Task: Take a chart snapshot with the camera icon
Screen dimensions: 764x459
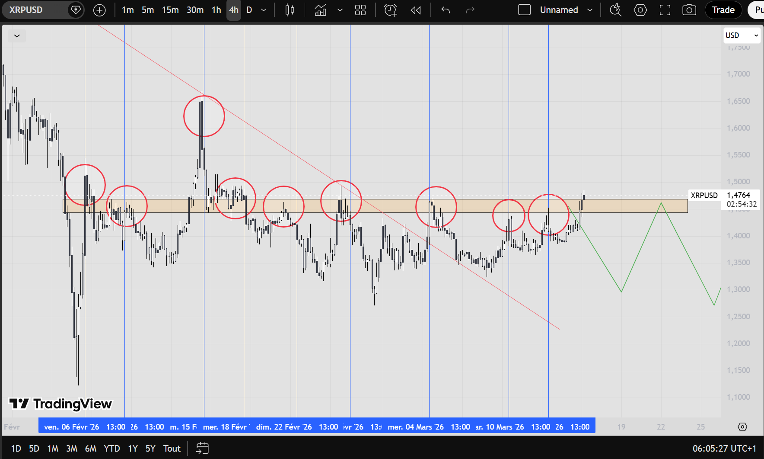Action: click(689, 10)
